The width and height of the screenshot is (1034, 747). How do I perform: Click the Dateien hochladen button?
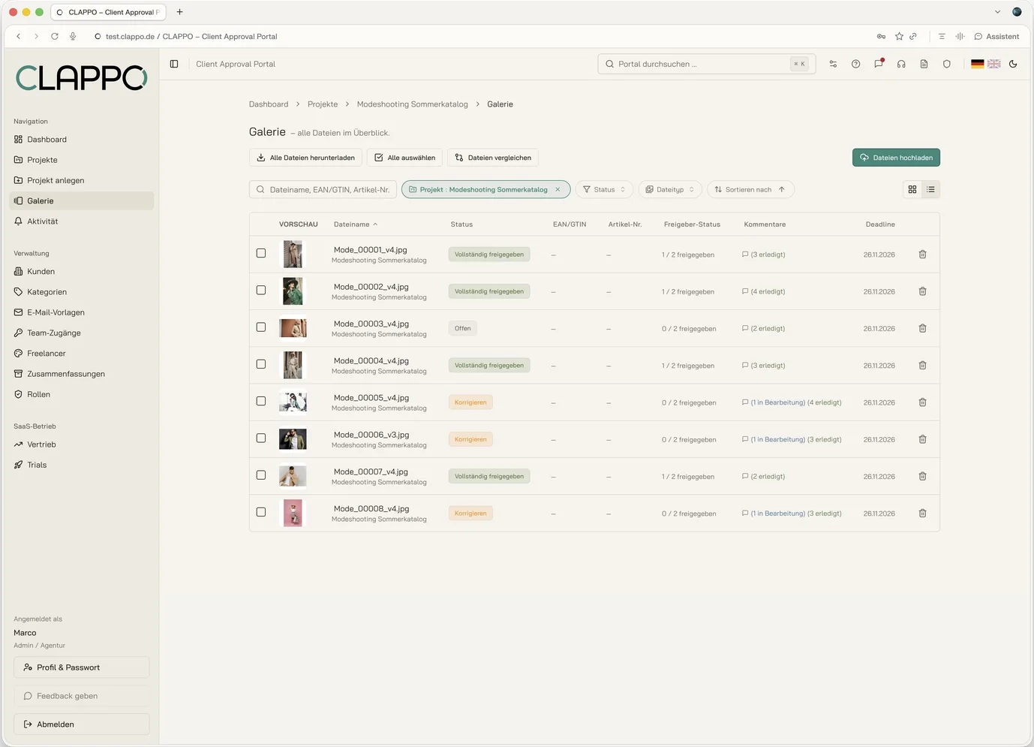pyautogui.click(x=896, y=158)
